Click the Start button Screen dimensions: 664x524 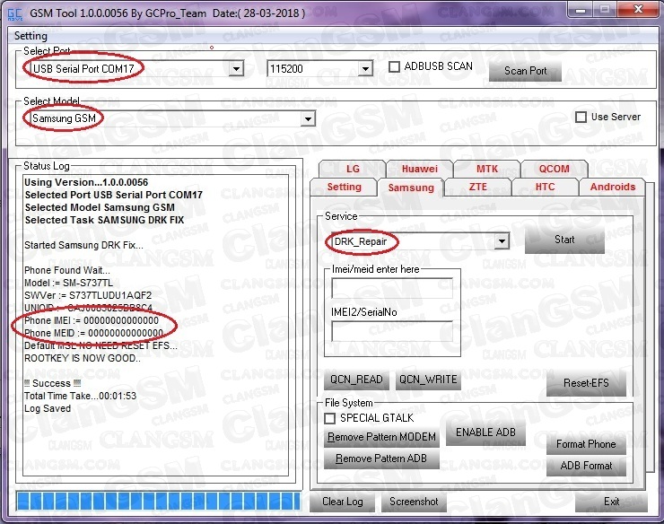pyautogui.click(x=564, y=240)
